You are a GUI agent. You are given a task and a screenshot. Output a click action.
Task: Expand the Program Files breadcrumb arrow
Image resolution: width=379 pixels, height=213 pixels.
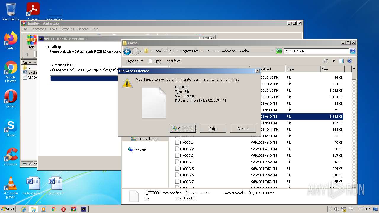pyautogui.click(x=201, y=51)
